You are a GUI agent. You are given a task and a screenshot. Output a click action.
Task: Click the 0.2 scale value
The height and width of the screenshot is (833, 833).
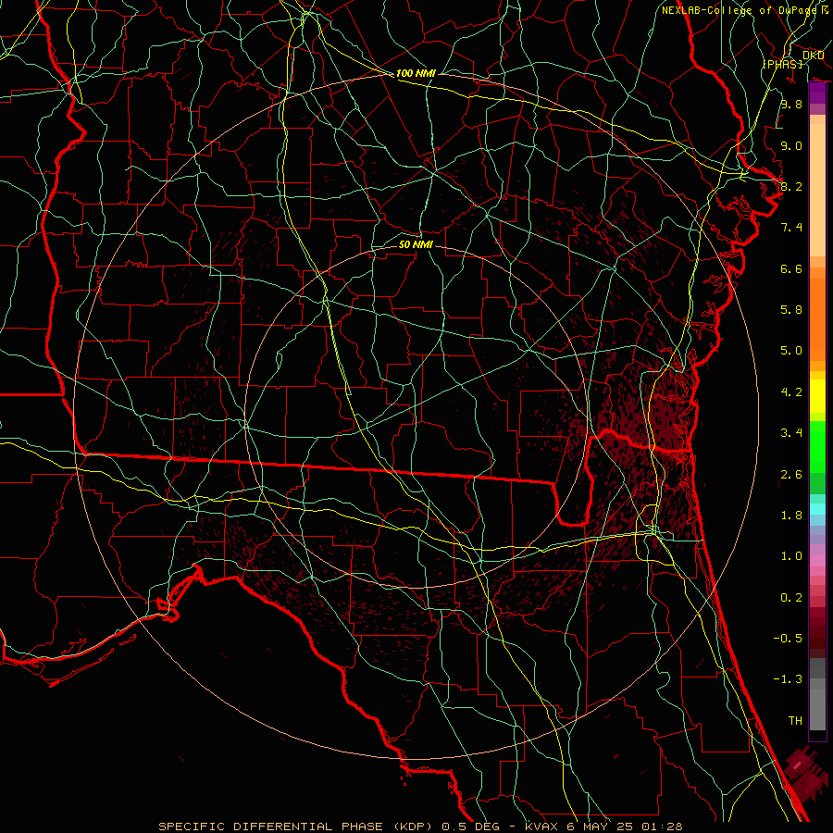791,598
